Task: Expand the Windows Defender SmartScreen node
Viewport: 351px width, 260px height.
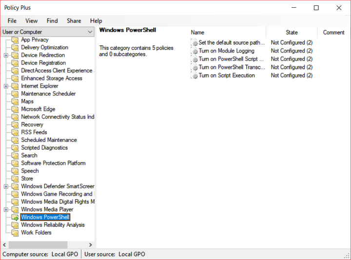Action: click(6, 186)
